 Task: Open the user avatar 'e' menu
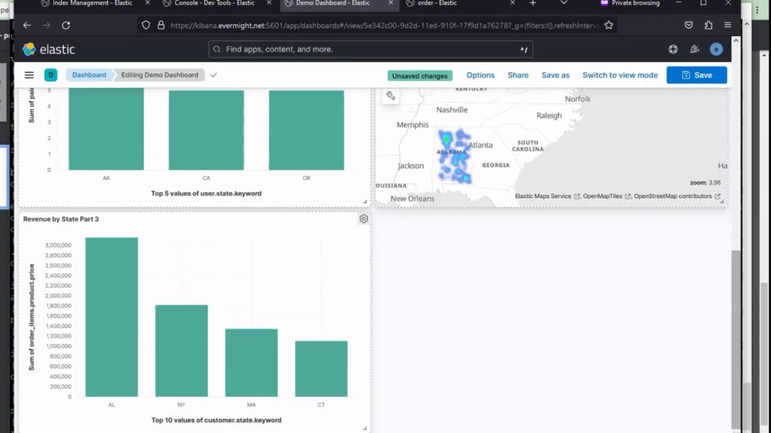pyautogui.click(x=716, y=49)
